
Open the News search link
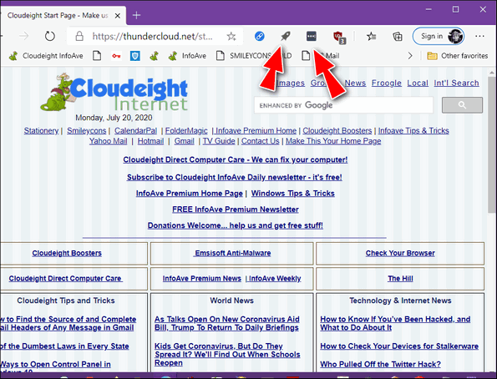355,83
